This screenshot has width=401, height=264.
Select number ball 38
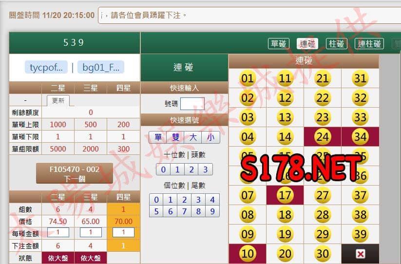pos(360,215)
